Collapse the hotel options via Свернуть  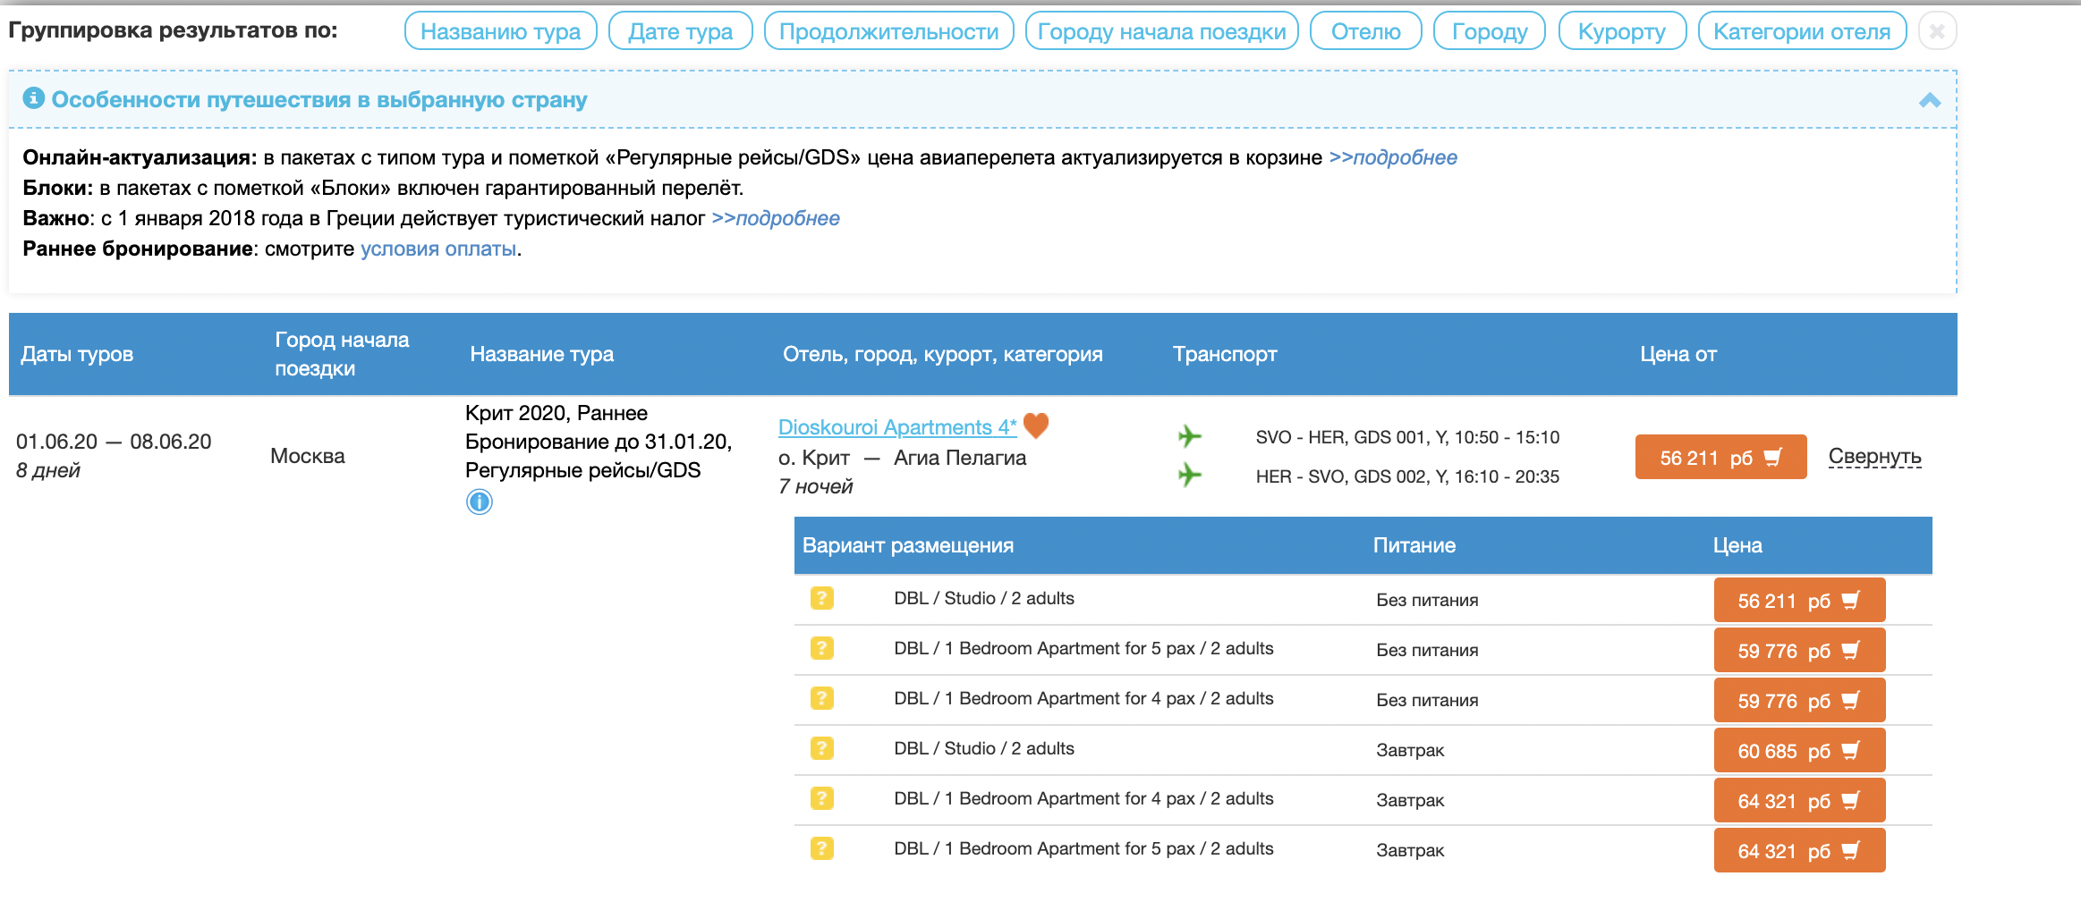[1874, 457]
